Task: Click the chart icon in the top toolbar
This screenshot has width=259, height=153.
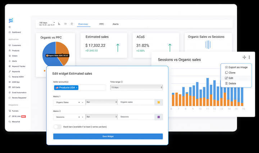Action: [59, 24]
